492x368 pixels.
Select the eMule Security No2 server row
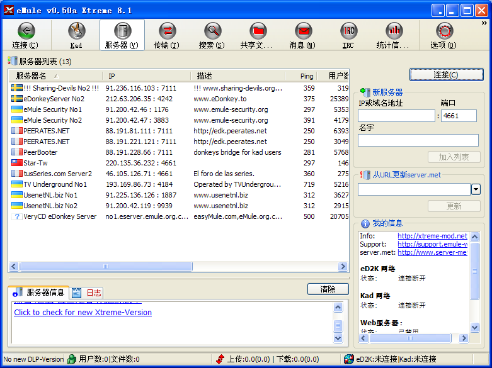pos(179,120)
